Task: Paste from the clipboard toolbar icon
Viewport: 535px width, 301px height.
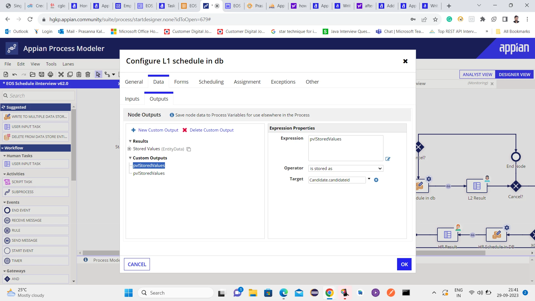Action: tap(79, 74)
